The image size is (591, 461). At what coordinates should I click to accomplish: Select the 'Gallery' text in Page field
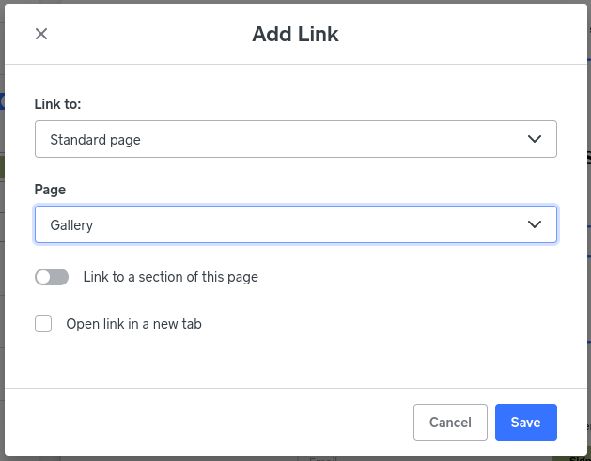[71, 225]
